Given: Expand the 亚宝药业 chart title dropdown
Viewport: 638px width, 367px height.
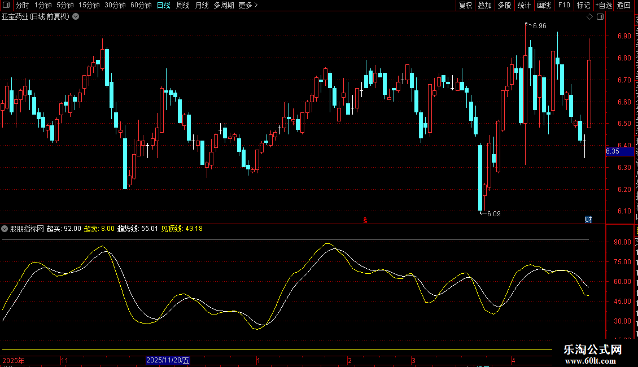Looking at the screenshot, I should 76,17.
